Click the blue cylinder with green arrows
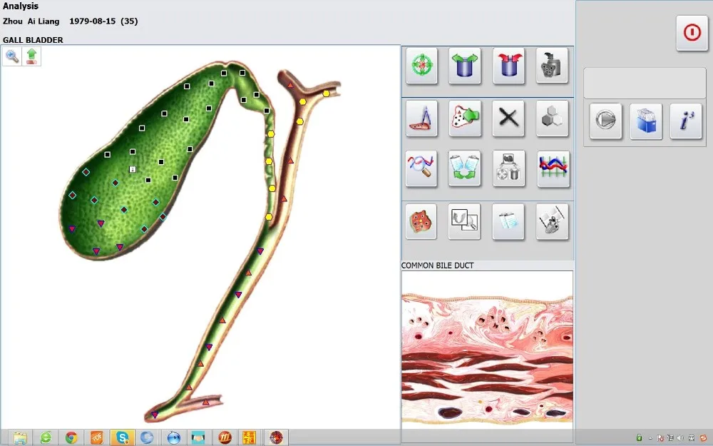Viewport: 713px width, 446px height. 465,66
